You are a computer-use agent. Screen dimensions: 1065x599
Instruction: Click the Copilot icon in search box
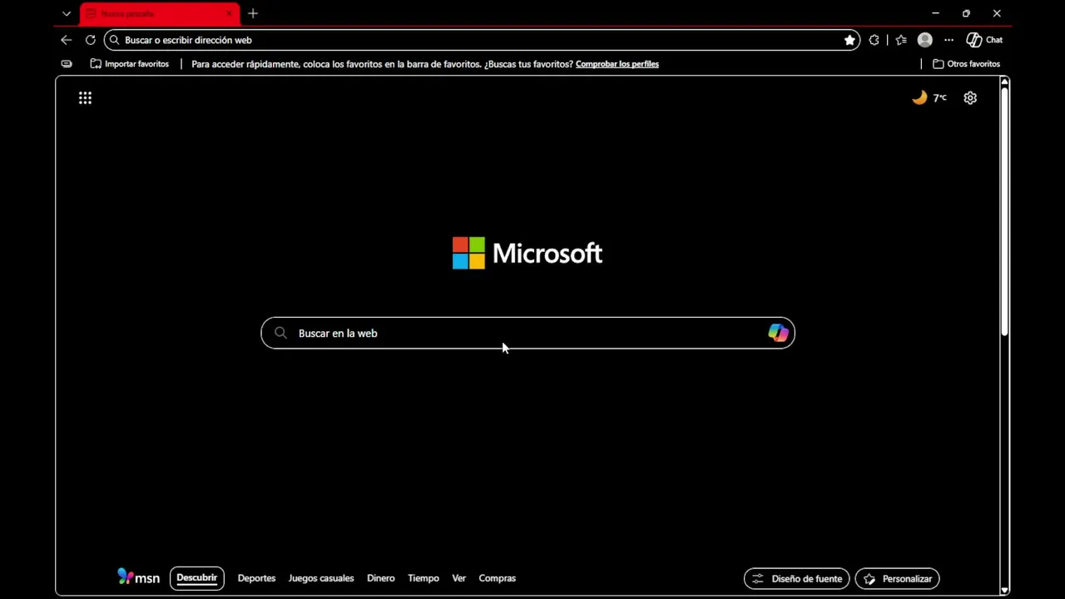(778, 333)
